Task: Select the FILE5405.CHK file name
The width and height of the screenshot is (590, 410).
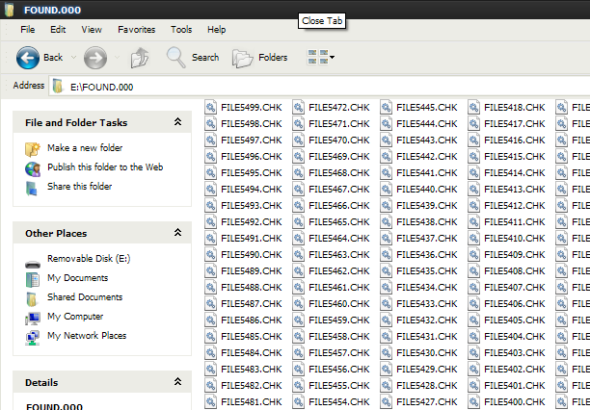Action: point(515,320)
